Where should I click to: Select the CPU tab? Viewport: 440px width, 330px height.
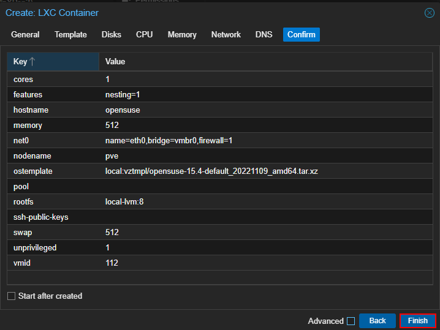click(x=145, y=35)
